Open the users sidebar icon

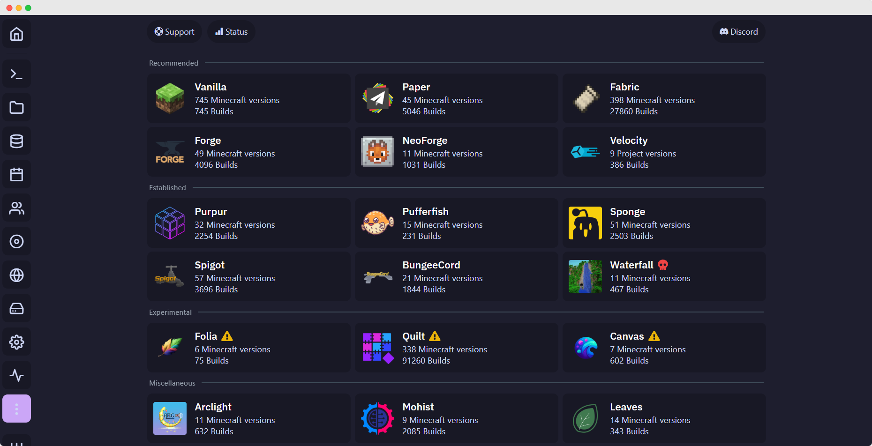pyautogui.click(x=17, y=208)
